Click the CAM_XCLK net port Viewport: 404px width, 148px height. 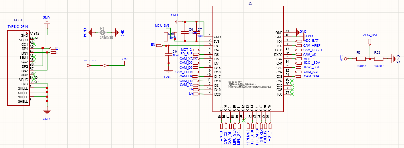(x=196, y=59)
